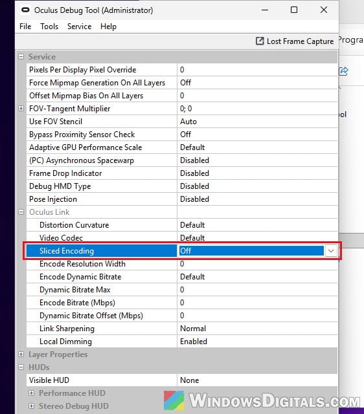Open the Help menu
This screenshot has height=414, width=364.
click(108, 27)
